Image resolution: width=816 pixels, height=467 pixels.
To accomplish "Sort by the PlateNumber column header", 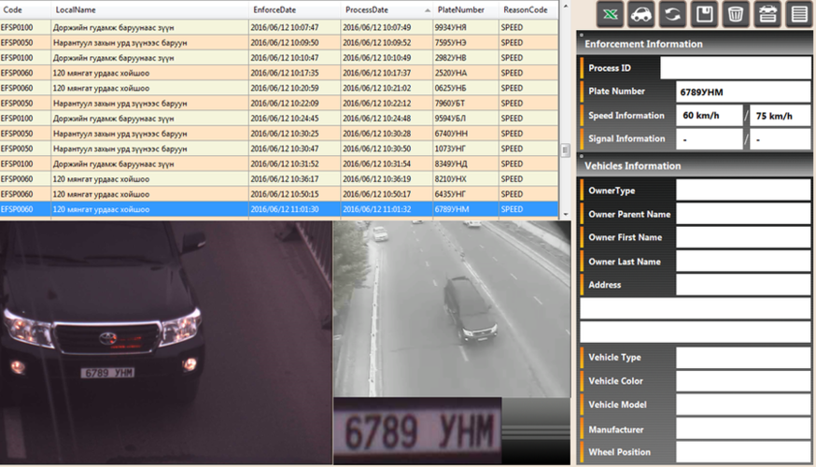I will point(460,9).
